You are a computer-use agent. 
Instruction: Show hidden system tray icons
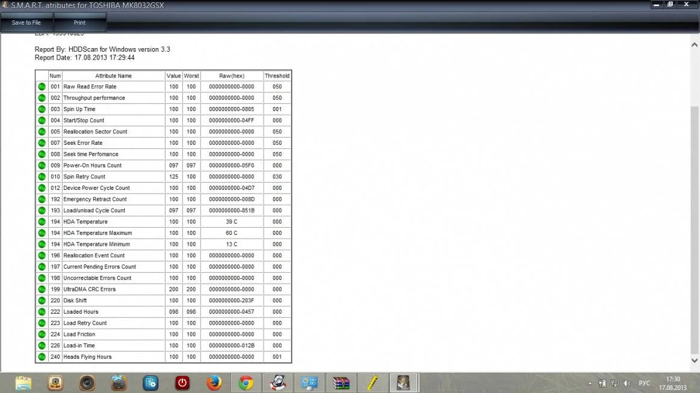590,383
